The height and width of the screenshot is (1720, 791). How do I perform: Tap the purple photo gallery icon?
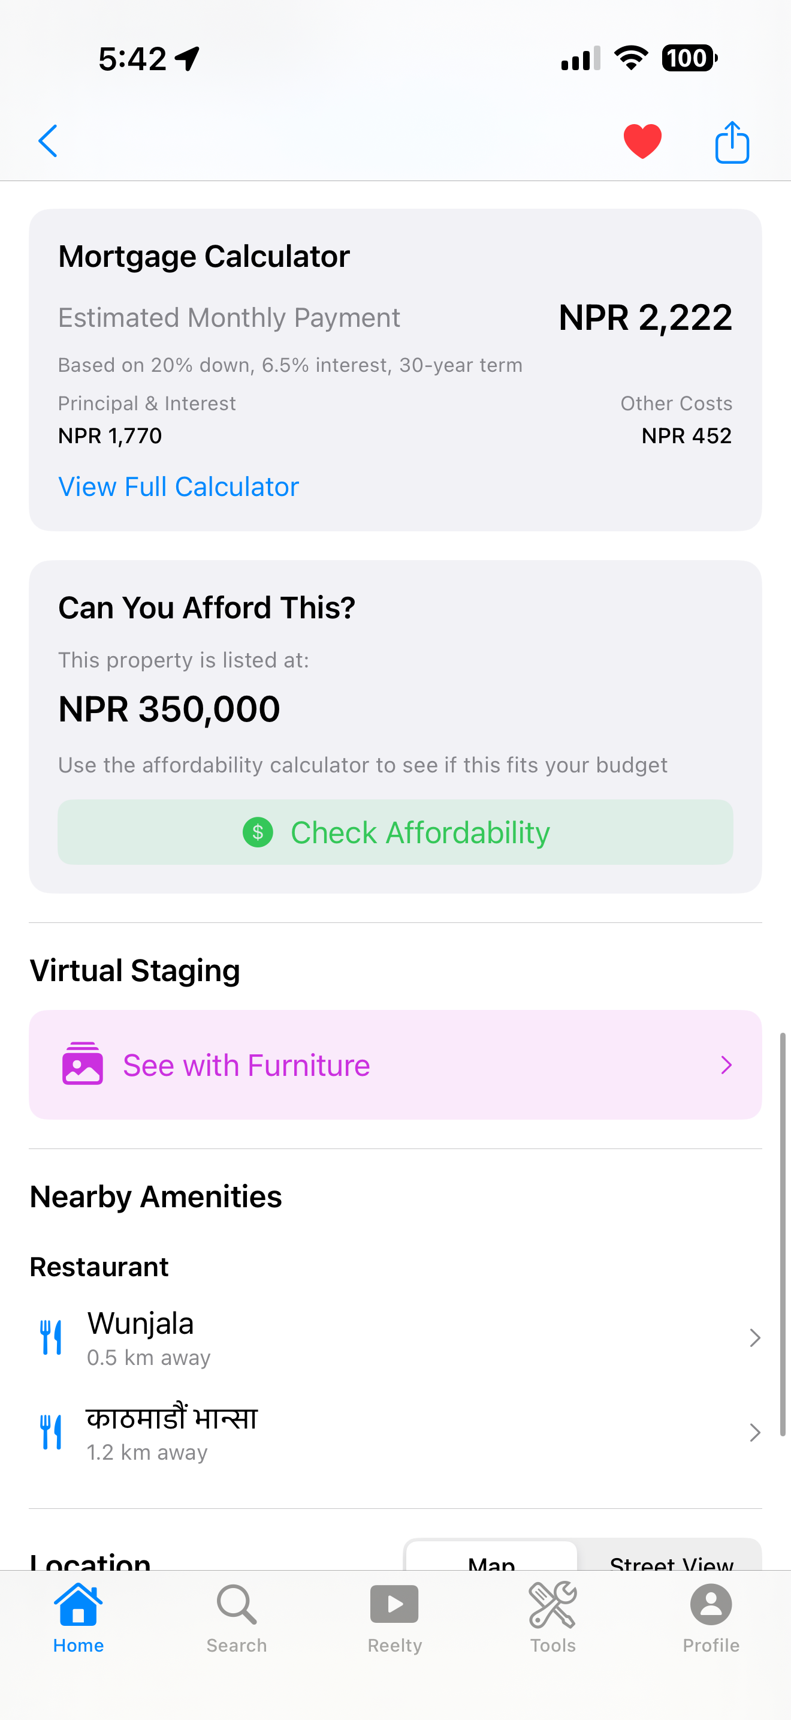[83, 1064]
